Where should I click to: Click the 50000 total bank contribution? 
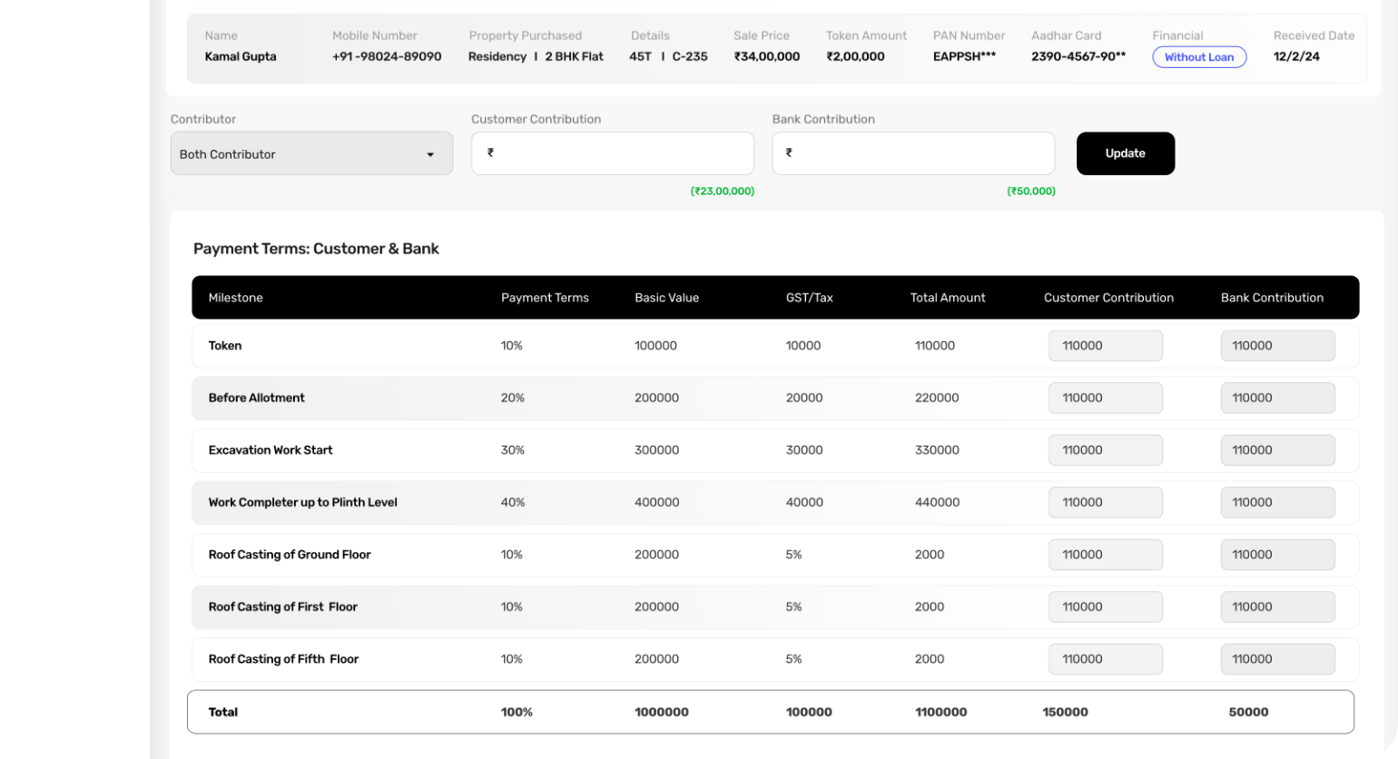coord(1248,713)
